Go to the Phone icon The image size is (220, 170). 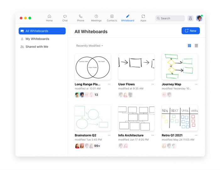tap(80, 16)
